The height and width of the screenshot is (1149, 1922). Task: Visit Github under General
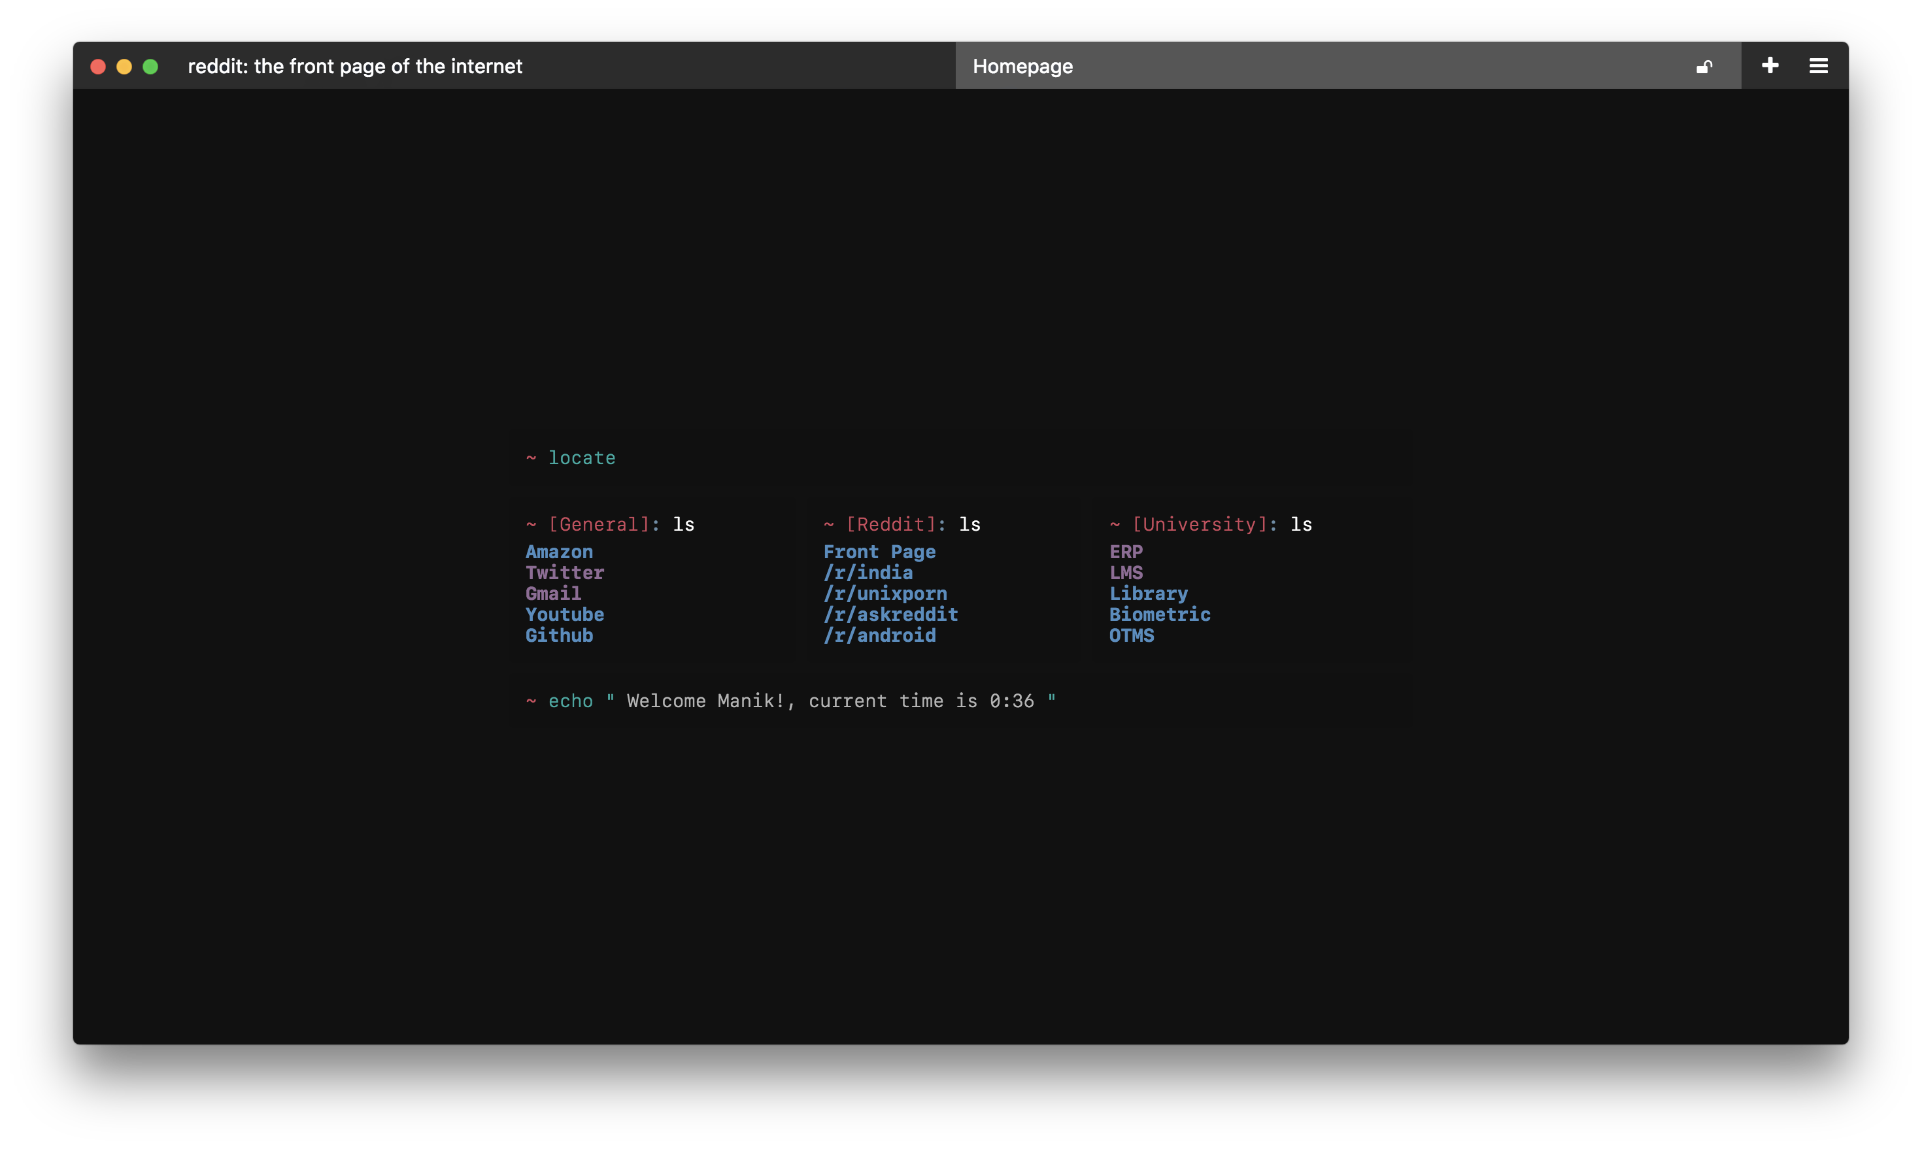[x=559, y=635]
